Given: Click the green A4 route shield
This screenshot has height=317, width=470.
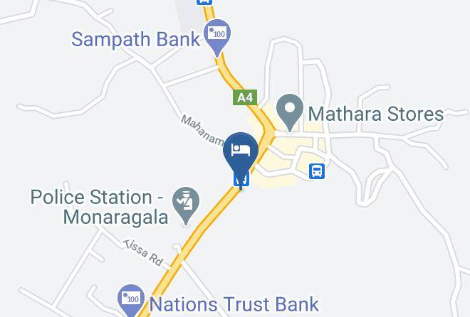Looking at the screenshot, I should coord(245,97).
